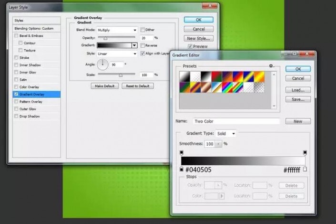Select the left black color stop
This screenshot has height=224, width=336.
pyautogui.click(x=181, y=170)
